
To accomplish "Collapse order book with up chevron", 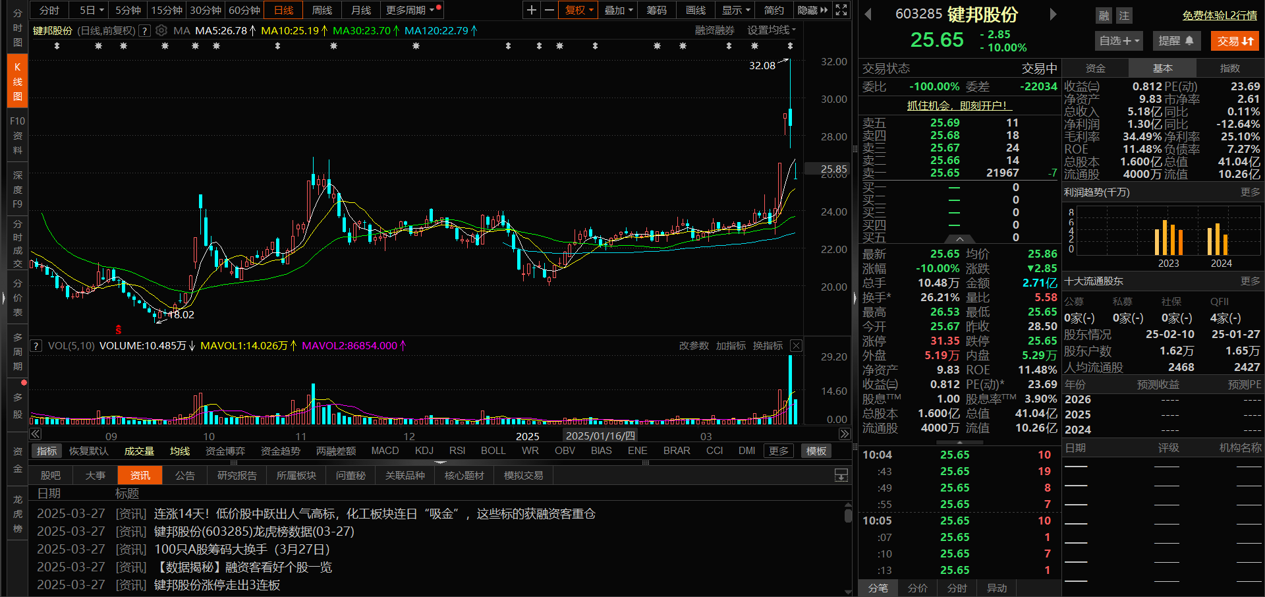I will pyautogui.click(x=960, y=239).
